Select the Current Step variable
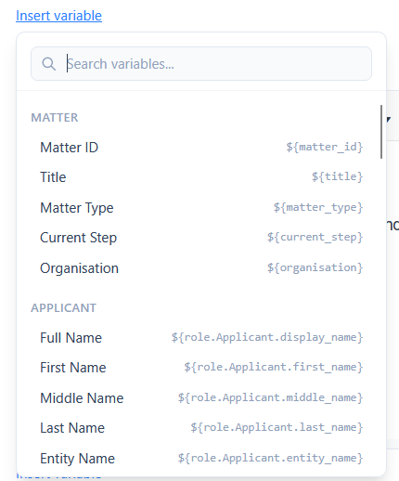This screenshot has height=481, width=399. [201, 238]
